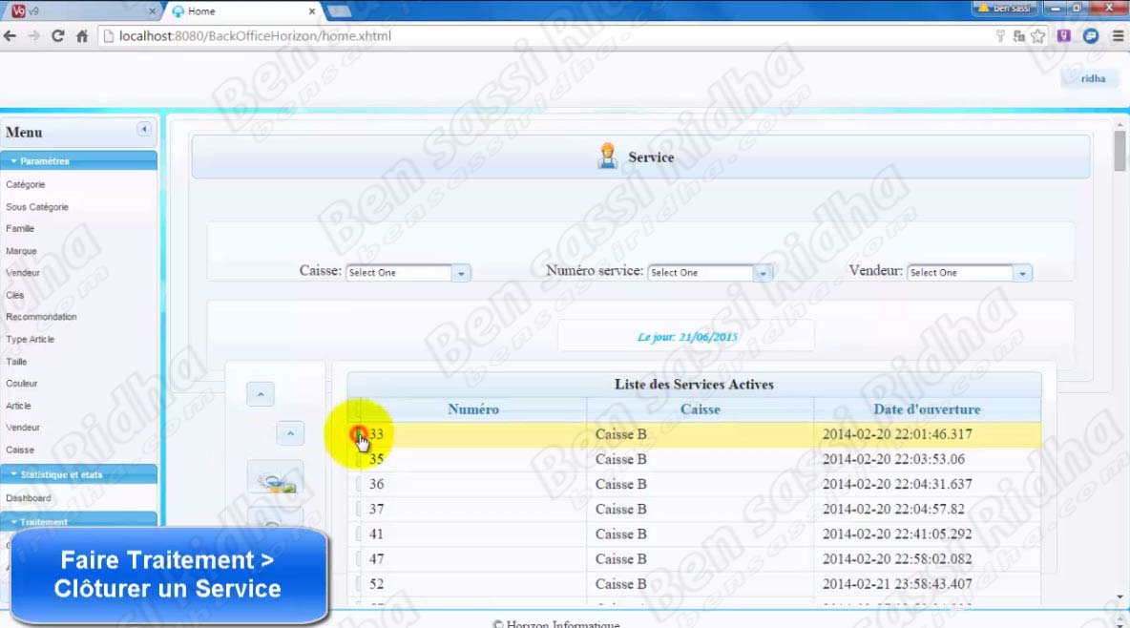Open the Chrome hamburger menu
The height and width of the screenshot is (628, 1130).
(1117, 36)
